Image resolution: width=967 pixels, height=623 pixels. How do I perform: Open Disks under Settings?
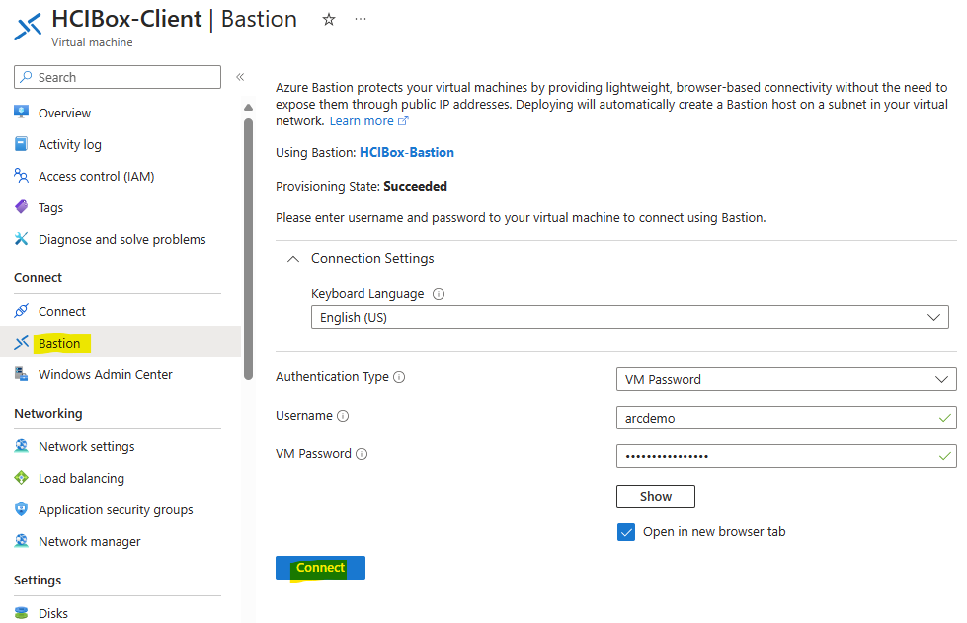pyautogui.click(x=53, y=614)
